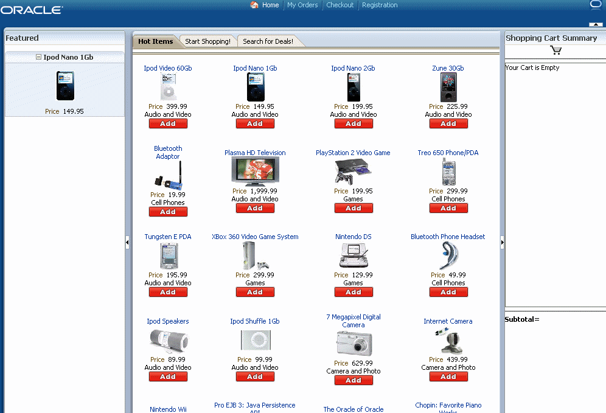Click the Zune 30Gb product image
The width and height of the screenshot is (606, 413).
click(x=448, y=87)
